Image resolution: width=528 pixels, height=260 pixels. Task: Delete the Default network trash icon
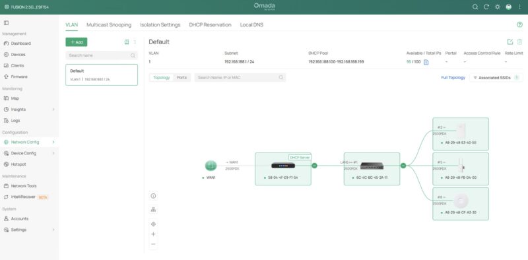[520, 42]
